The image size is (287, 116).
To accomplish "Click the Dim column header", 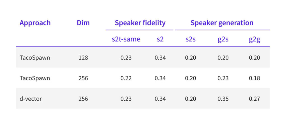I will (x=83, y=23).
